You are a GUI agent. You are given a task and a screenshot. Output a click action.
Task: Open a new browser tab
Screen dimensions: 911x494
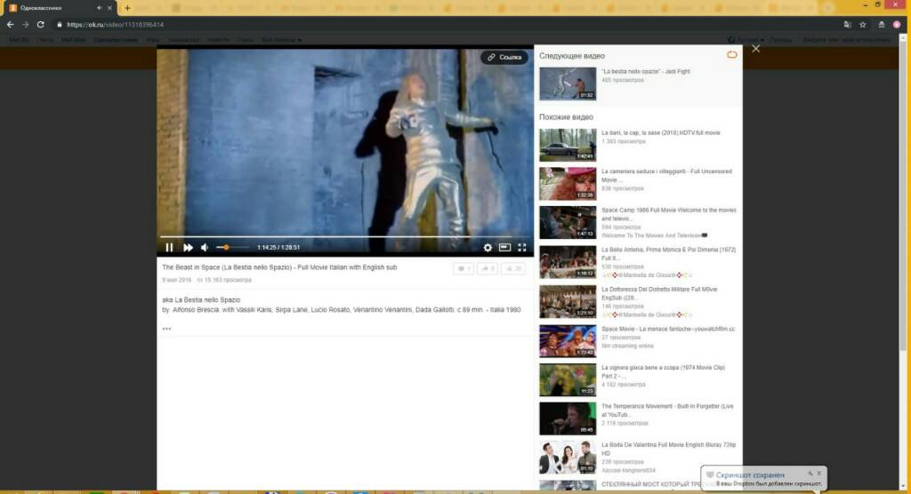[127, 8]
